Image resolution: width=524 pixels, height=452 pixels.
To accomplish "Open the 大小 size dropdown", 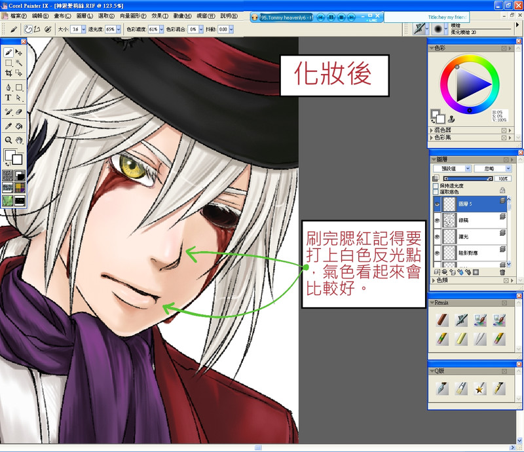I will point(84,29).
